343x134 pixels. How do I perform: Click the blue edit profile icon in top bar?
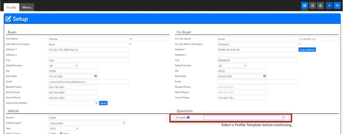tap(304, 5)
